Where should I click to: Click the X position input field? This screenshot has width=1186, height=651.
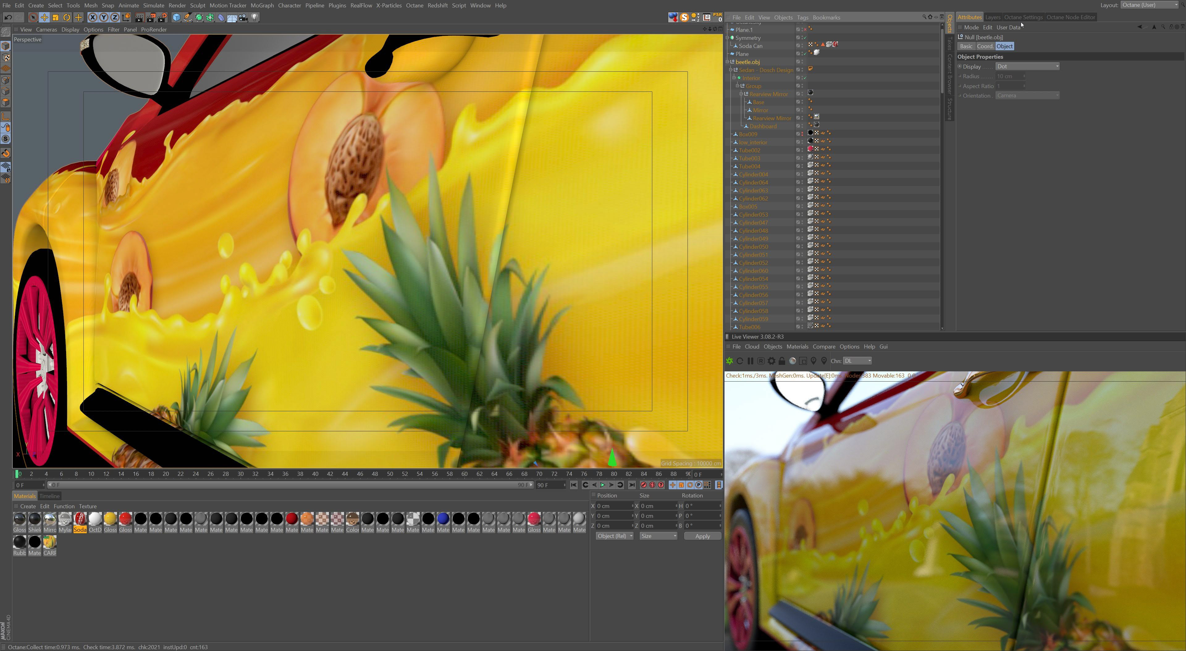(x=613, y=506)
